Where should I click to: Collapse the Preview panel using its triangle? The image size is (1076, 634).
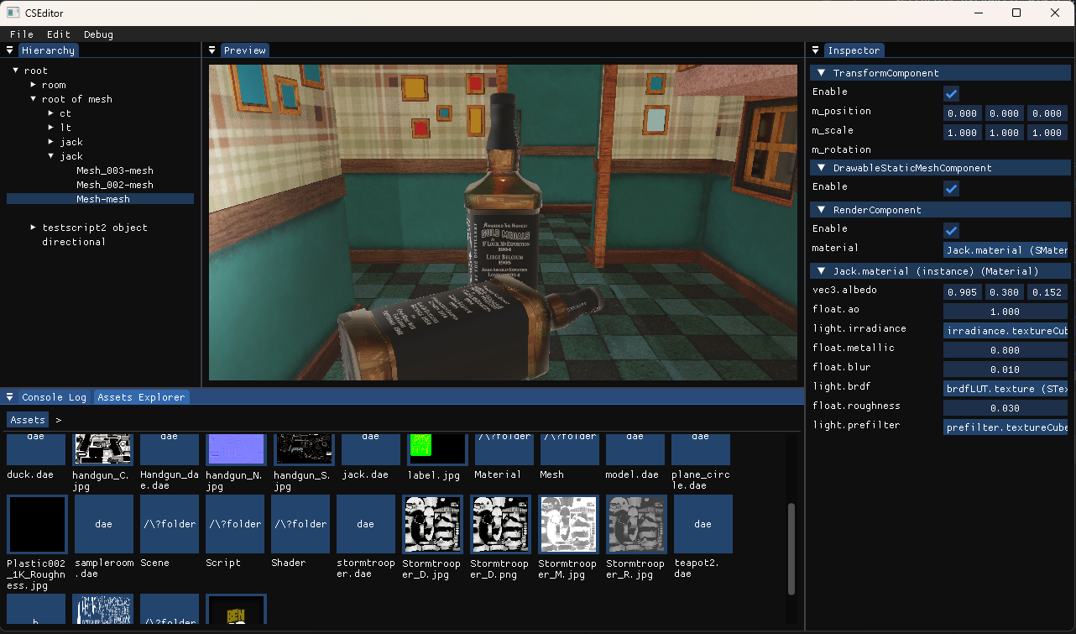click(x=212, y=50)
